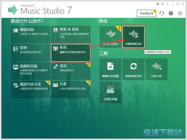The width and height of the screenshot is (187, 140).
Task: Open the 合集 mix compilation tile
Action: (x=71, y=89)
